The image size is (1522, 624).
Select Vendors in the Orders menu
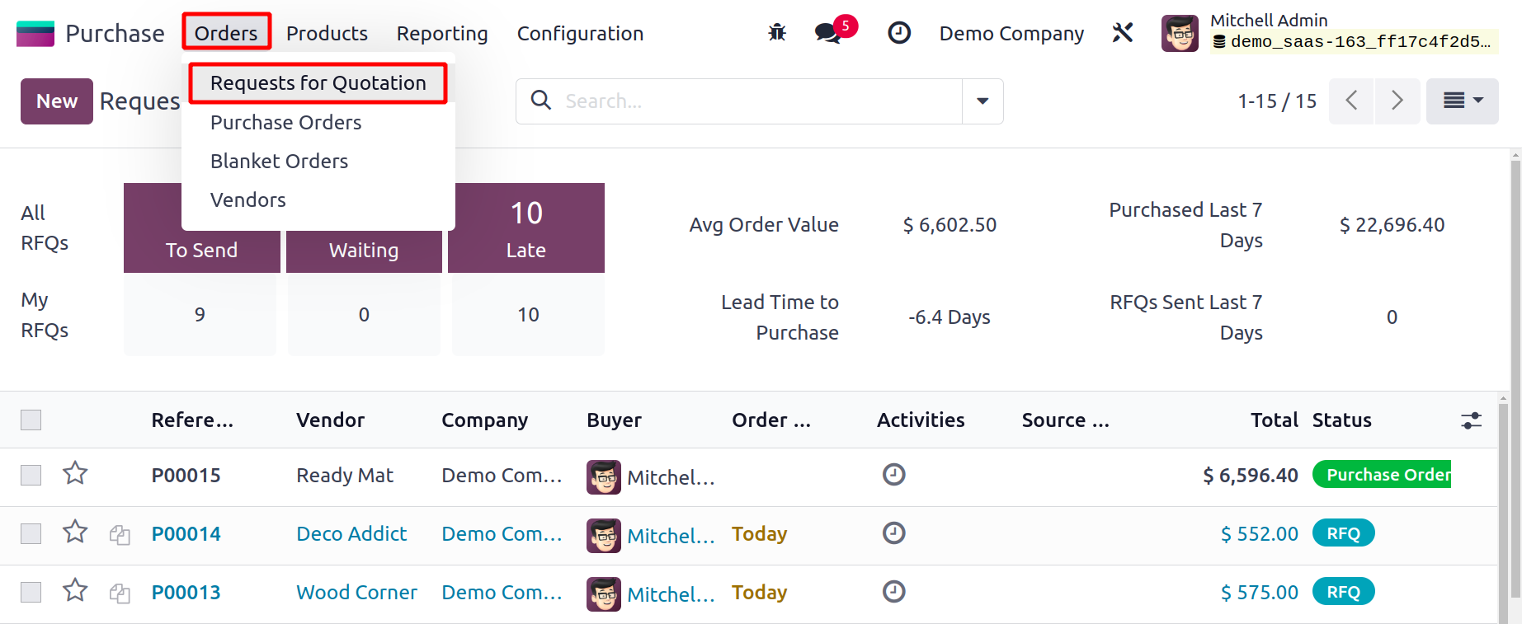247,200
